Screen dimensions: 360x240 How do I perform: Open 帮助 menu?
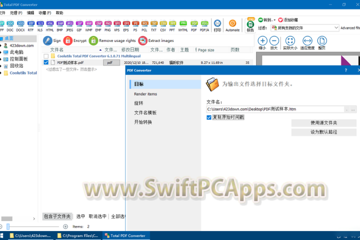click(x=59, y=13)
